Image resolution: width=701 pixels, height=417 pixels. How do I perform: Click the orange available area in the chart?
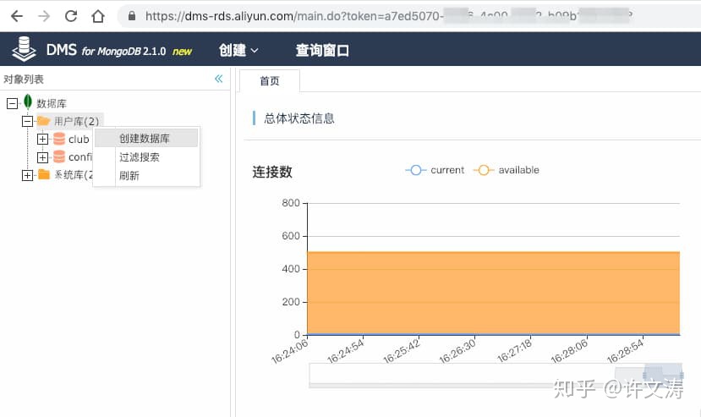(x=494, y=293)
